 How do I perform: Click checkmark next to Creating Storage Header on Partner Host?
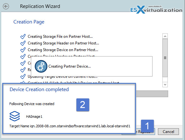pos(23,43)
